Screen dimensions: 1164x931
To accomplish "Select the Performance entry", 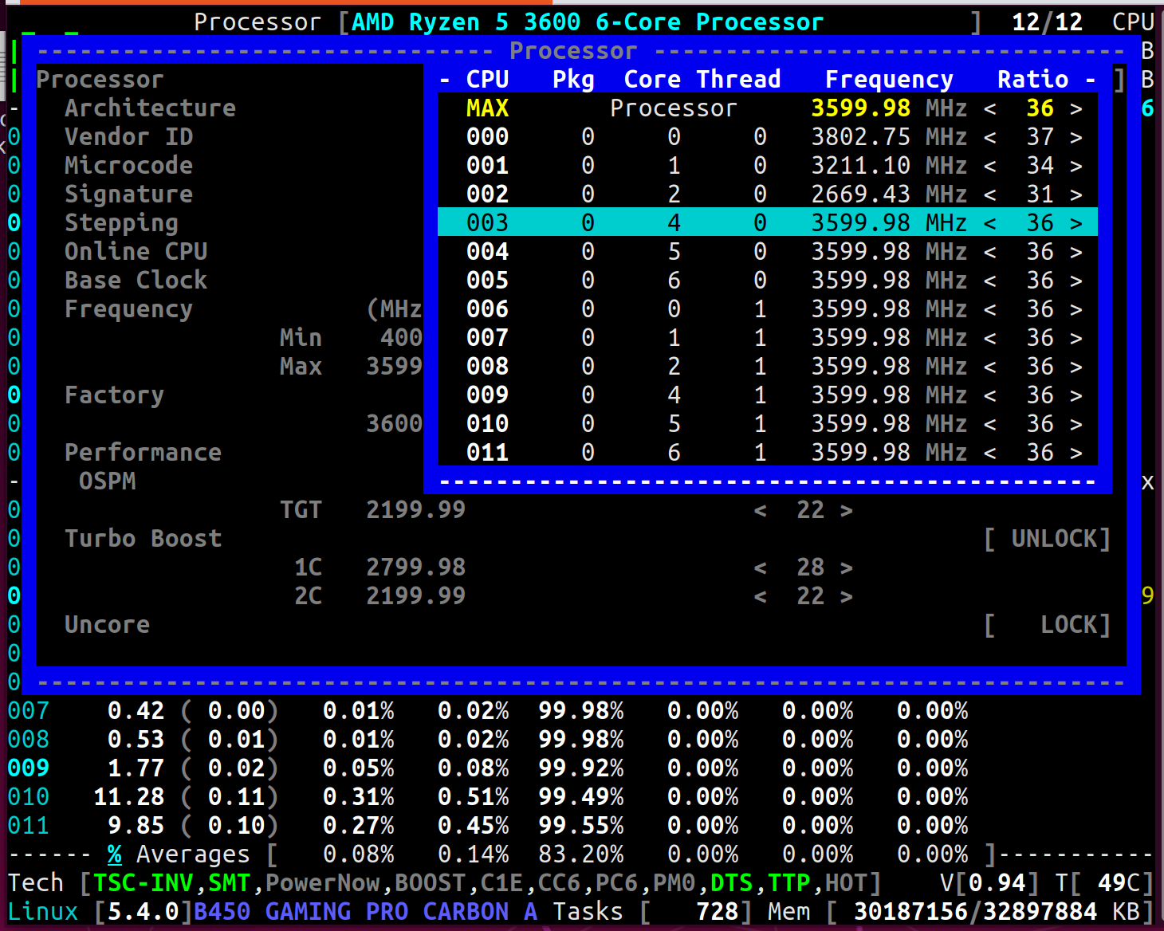I will 143,452.
